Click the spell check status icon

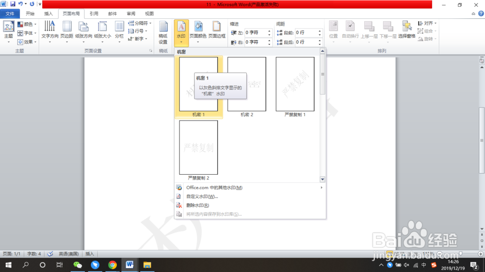tap(50, 254)
